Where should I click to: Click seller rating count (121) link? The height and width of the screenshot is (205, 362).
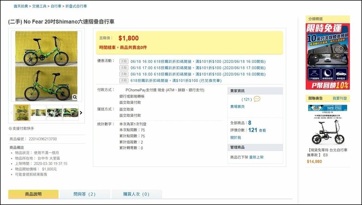click(x=246, y=99)
